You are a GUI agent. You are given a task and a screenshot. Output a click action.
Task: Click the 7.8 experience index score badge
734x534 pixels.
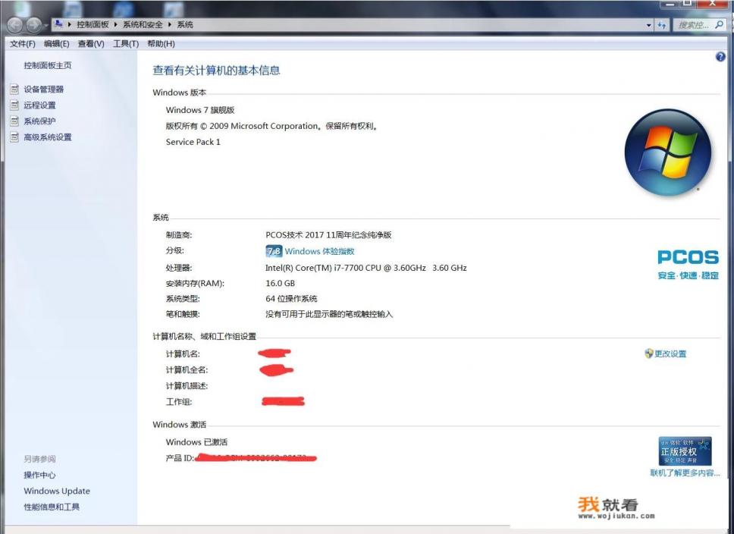[x=274, y=251]
